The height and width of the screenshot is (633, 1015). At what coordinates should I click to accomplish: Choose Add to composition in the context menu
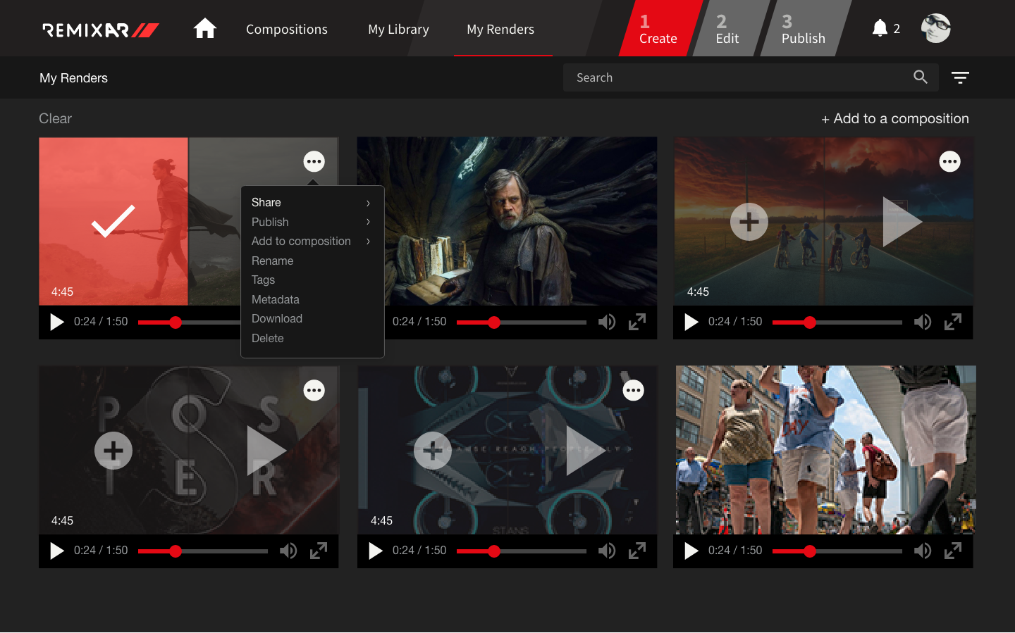(301, 241)
